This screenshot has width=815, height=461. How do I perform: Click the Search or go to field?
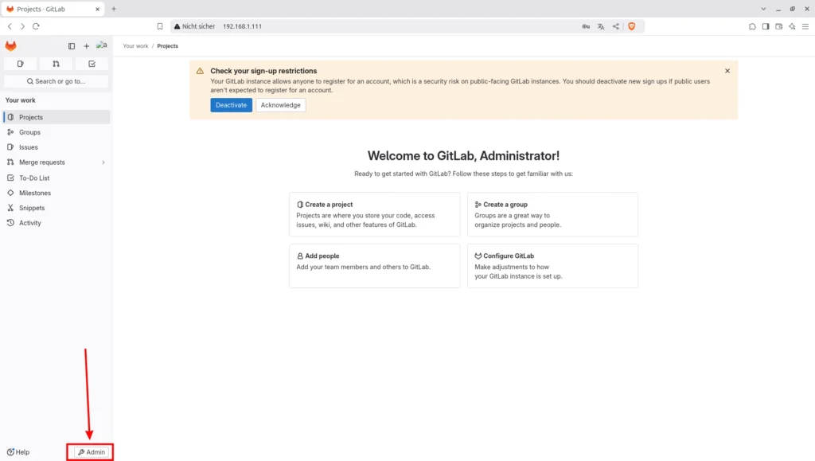coord(56,81)
